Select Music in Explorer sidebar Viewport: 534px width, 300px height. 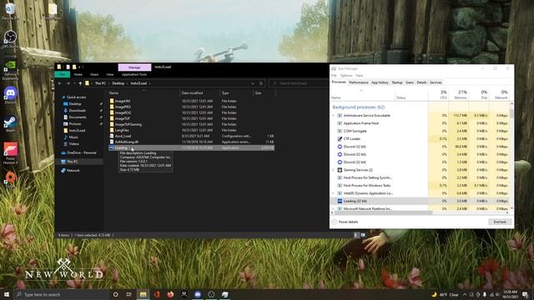pos(73,137)
